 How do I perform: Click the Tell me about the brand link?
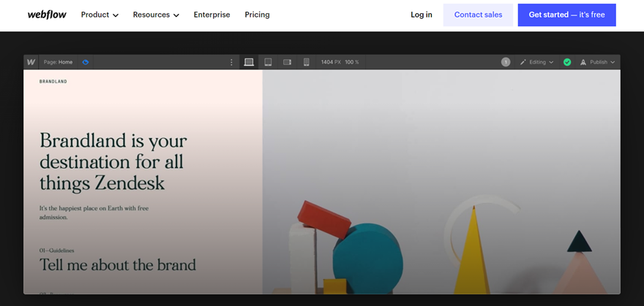pos(118,264)
